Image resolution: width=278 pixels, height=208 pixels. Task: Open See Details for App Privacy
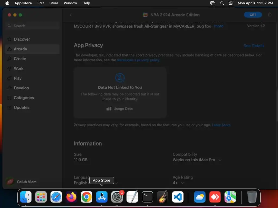tap(254, 46)
